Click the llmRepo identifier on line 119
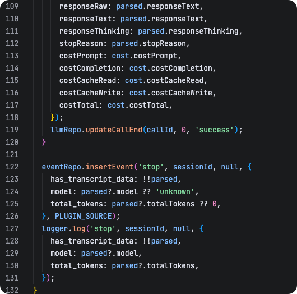Viewport: 297px width, 294px height. coord(66,130)
